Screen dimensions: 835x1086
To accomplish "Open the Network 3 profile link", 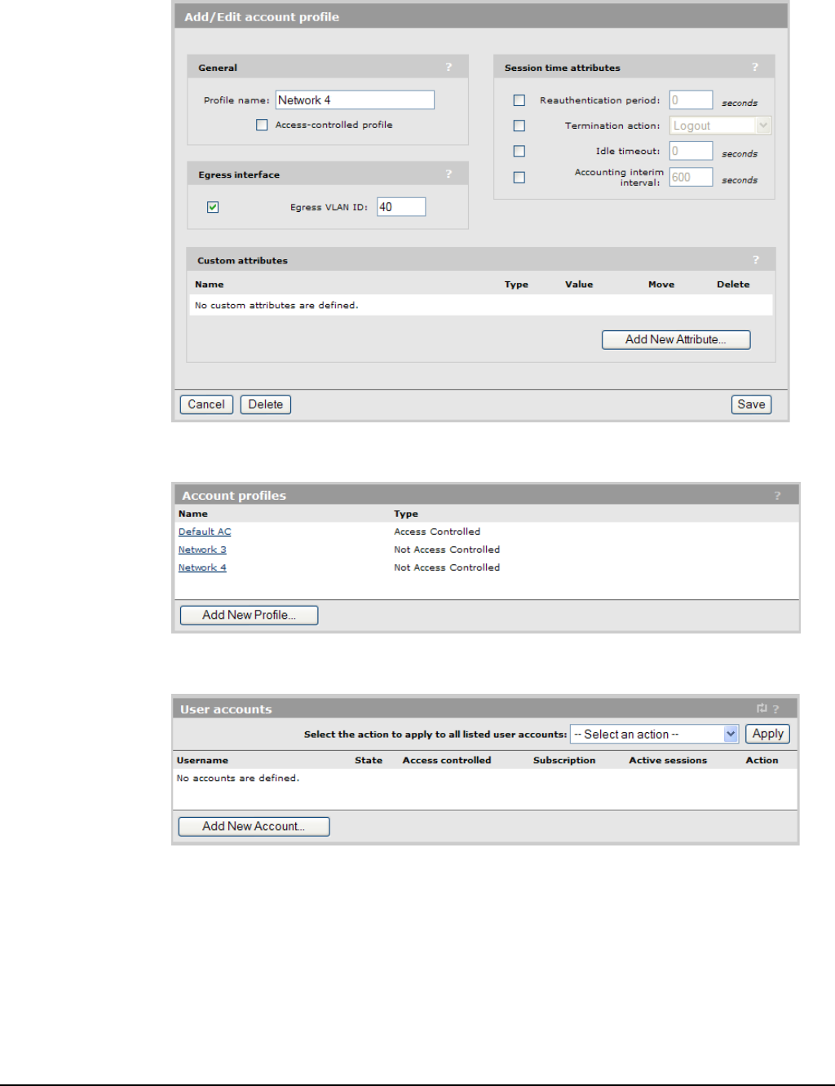I will coord(202,550).
